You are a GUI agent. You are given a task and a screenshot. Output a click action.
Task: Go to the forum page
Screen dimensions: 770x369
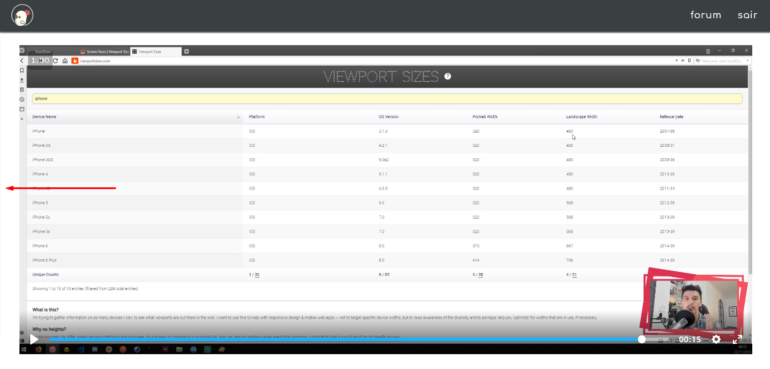tap(705, 15)
